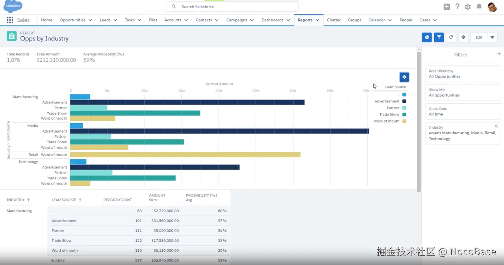Open Salesforce notifications bell
This screenshot has height=265, width=504.
[x=478, y=6]
